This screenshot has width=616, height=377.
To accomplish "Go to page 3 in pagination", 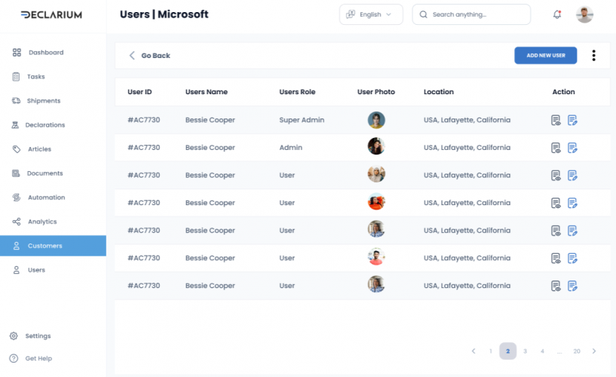I will coord(525,351).
